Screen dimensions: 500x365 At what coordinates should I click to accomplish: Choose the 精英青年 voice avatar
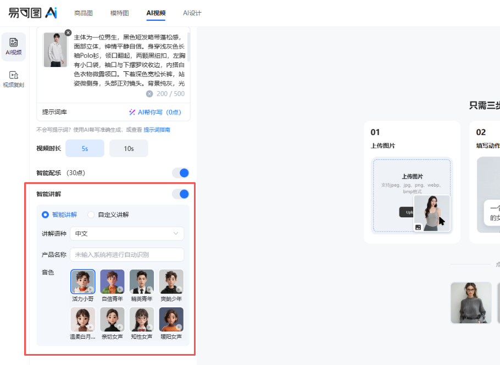[142, 281]
